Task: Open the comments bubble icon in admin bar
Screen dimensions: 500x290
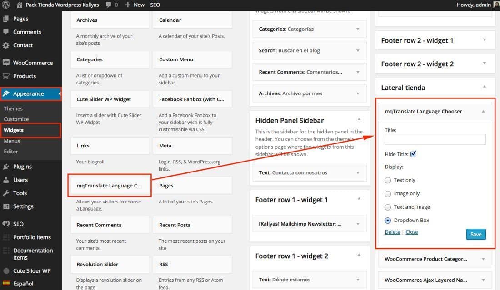Action: pos(109,5)
